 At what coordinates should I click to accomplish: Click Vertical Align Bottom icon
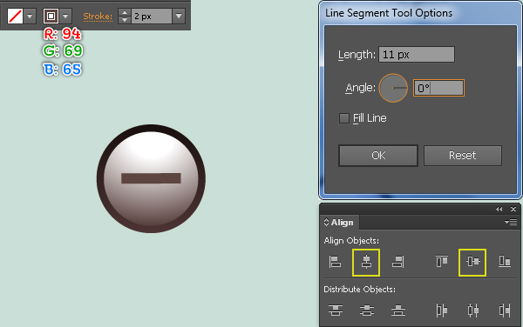(505, 262)
